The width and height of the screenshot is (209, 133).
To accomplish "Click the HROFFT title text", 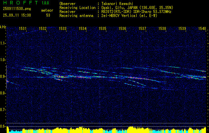I will pos(21,3).
